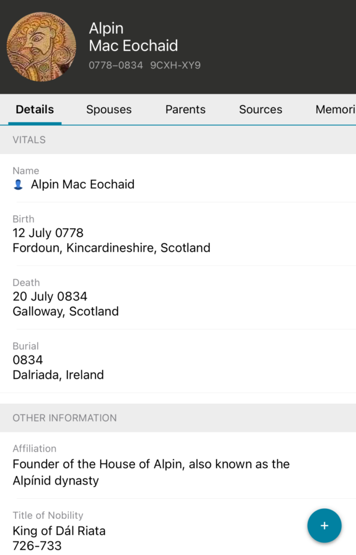Open the Parents tab
The image size is (356, 555).
pos(185,109)
